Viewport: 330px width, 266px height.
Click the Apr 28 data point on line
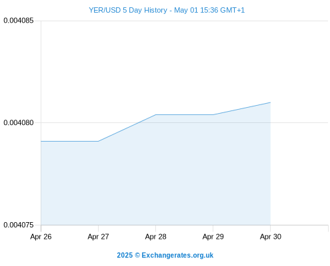pos(155,114)
